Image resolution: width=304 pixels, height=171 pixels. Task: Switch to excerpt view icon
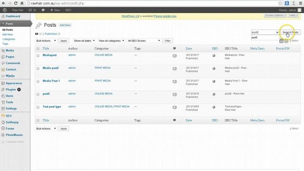(x=286, y=41)
